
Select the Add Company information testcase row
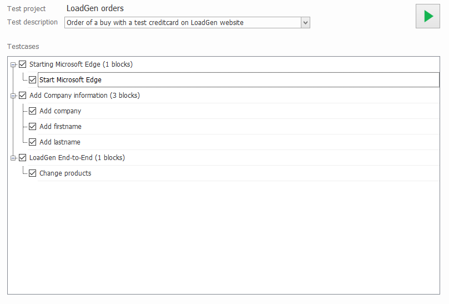(x=84, y=96)
